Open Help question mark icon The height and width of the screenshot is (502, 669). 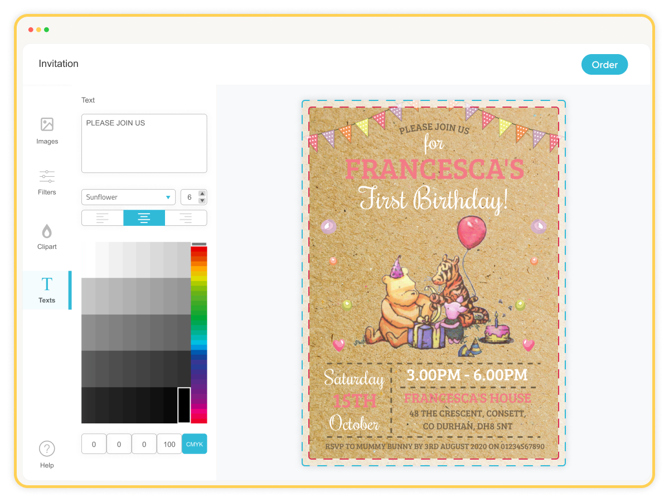(x=47, y=448)
